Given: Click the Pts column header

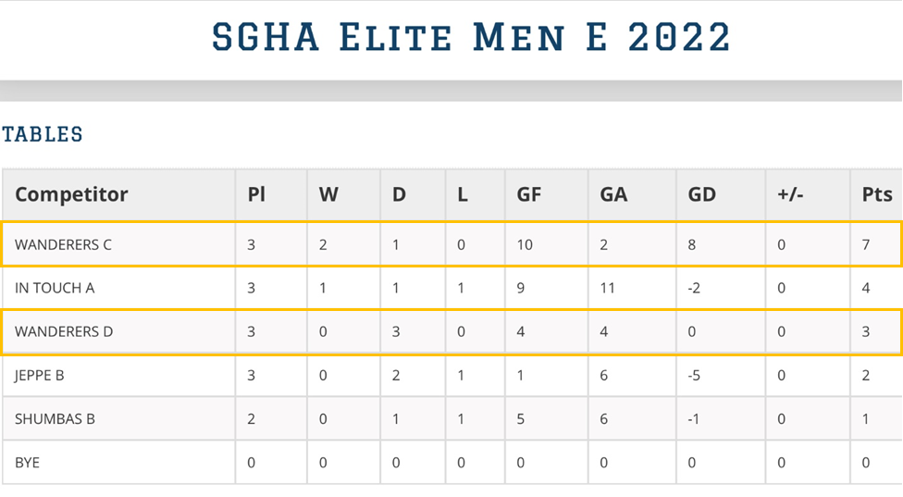Looking at the screenshot, I should coord(876,194).
